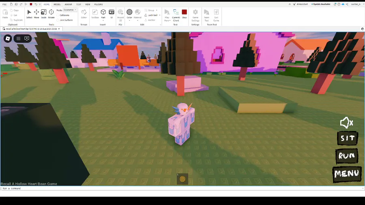365x205 pixels.
Task: Stop the running playtest
Action: pyautogui.click(x=185, y=14)
